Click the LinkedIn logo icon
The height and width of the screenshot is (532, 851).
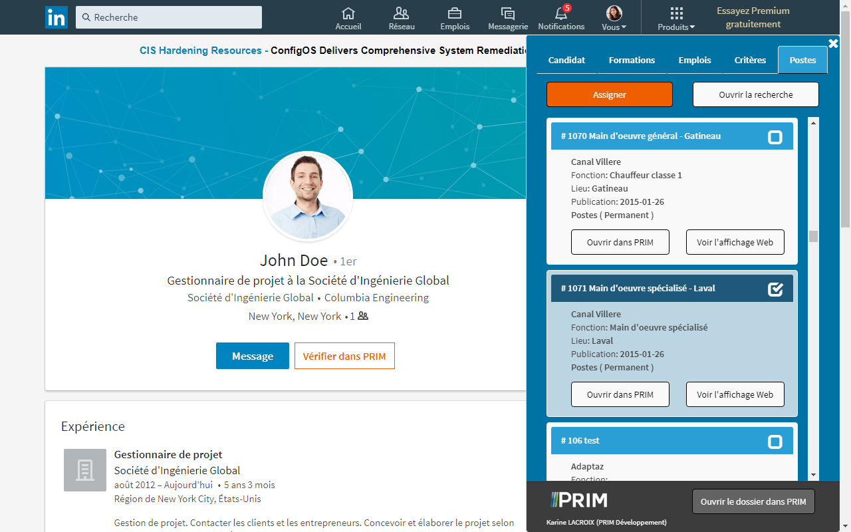57,17
